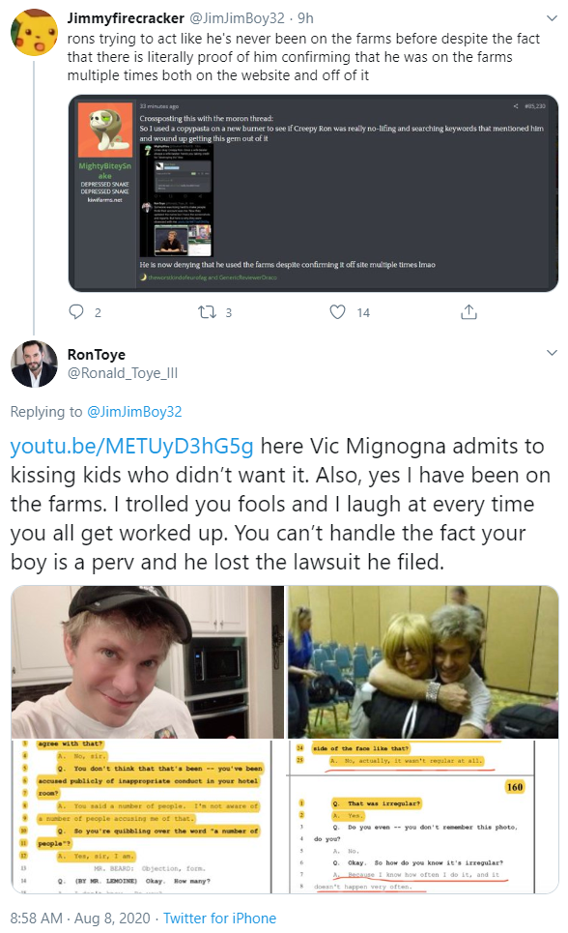Screen dimensions: 568x933
Task: Click Jimmyfirecracker's Pikachu avatar
Action: [34, 32]
